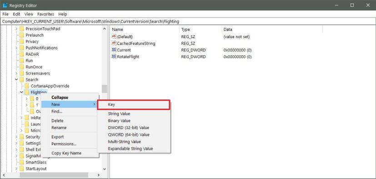This screenshot has height=179, width=376.
Task: Select Expandable String Value
Action: tap(134, 149)
